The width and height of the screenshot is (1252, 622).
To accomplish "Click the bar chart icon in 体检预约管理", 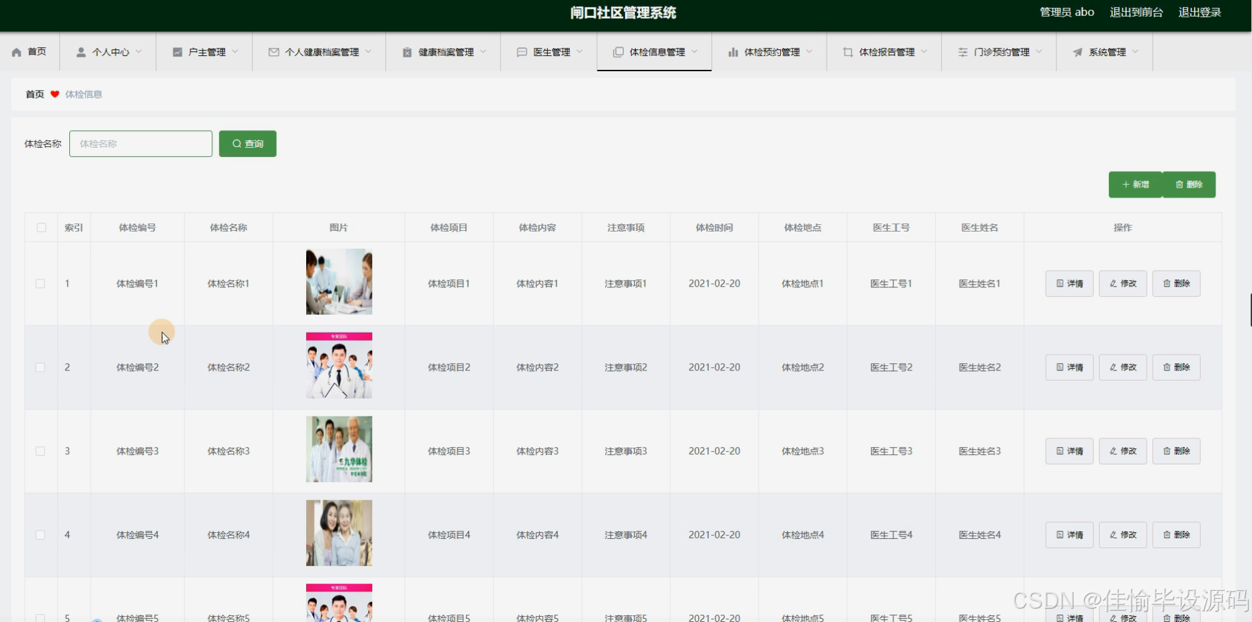I will point(733,52).
